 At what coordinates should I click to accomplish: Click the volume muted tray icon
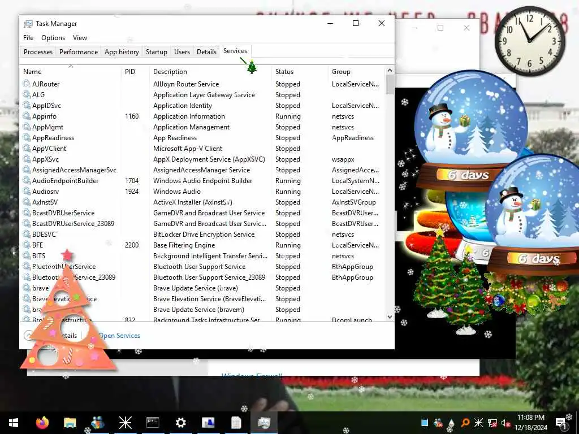tap(505, 423)
